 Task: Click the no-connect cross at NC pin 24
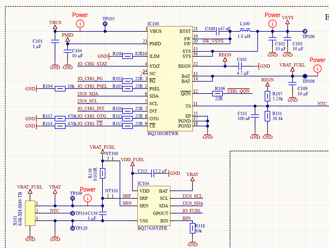[x=143, y=74]
